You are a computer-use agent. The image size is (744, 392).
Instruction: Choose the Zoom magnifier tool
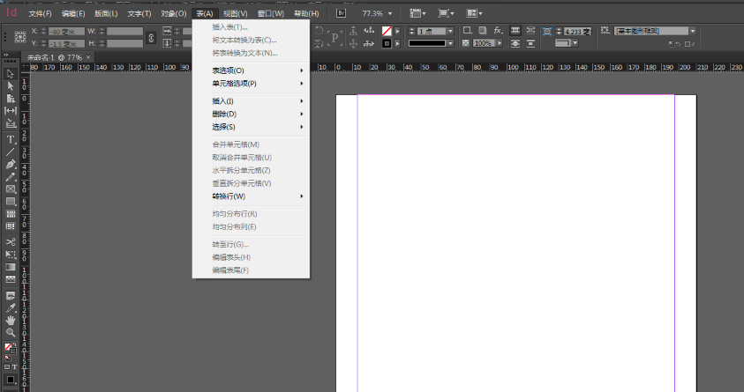click(x=11, y=332)
